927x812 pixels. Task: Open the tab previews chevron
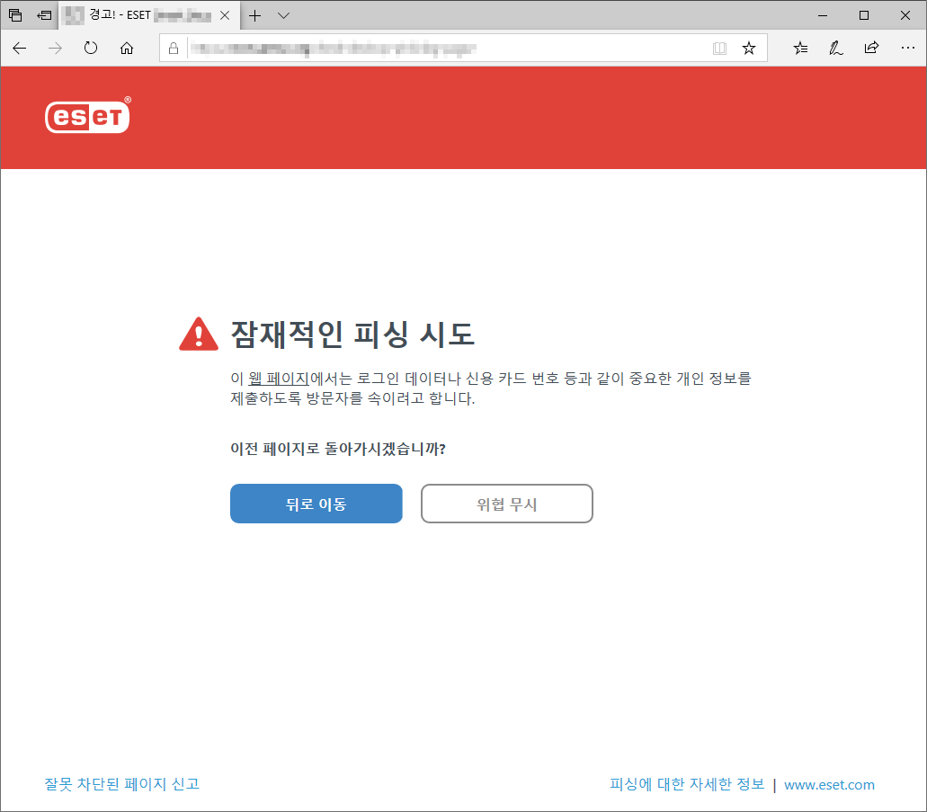283,15
